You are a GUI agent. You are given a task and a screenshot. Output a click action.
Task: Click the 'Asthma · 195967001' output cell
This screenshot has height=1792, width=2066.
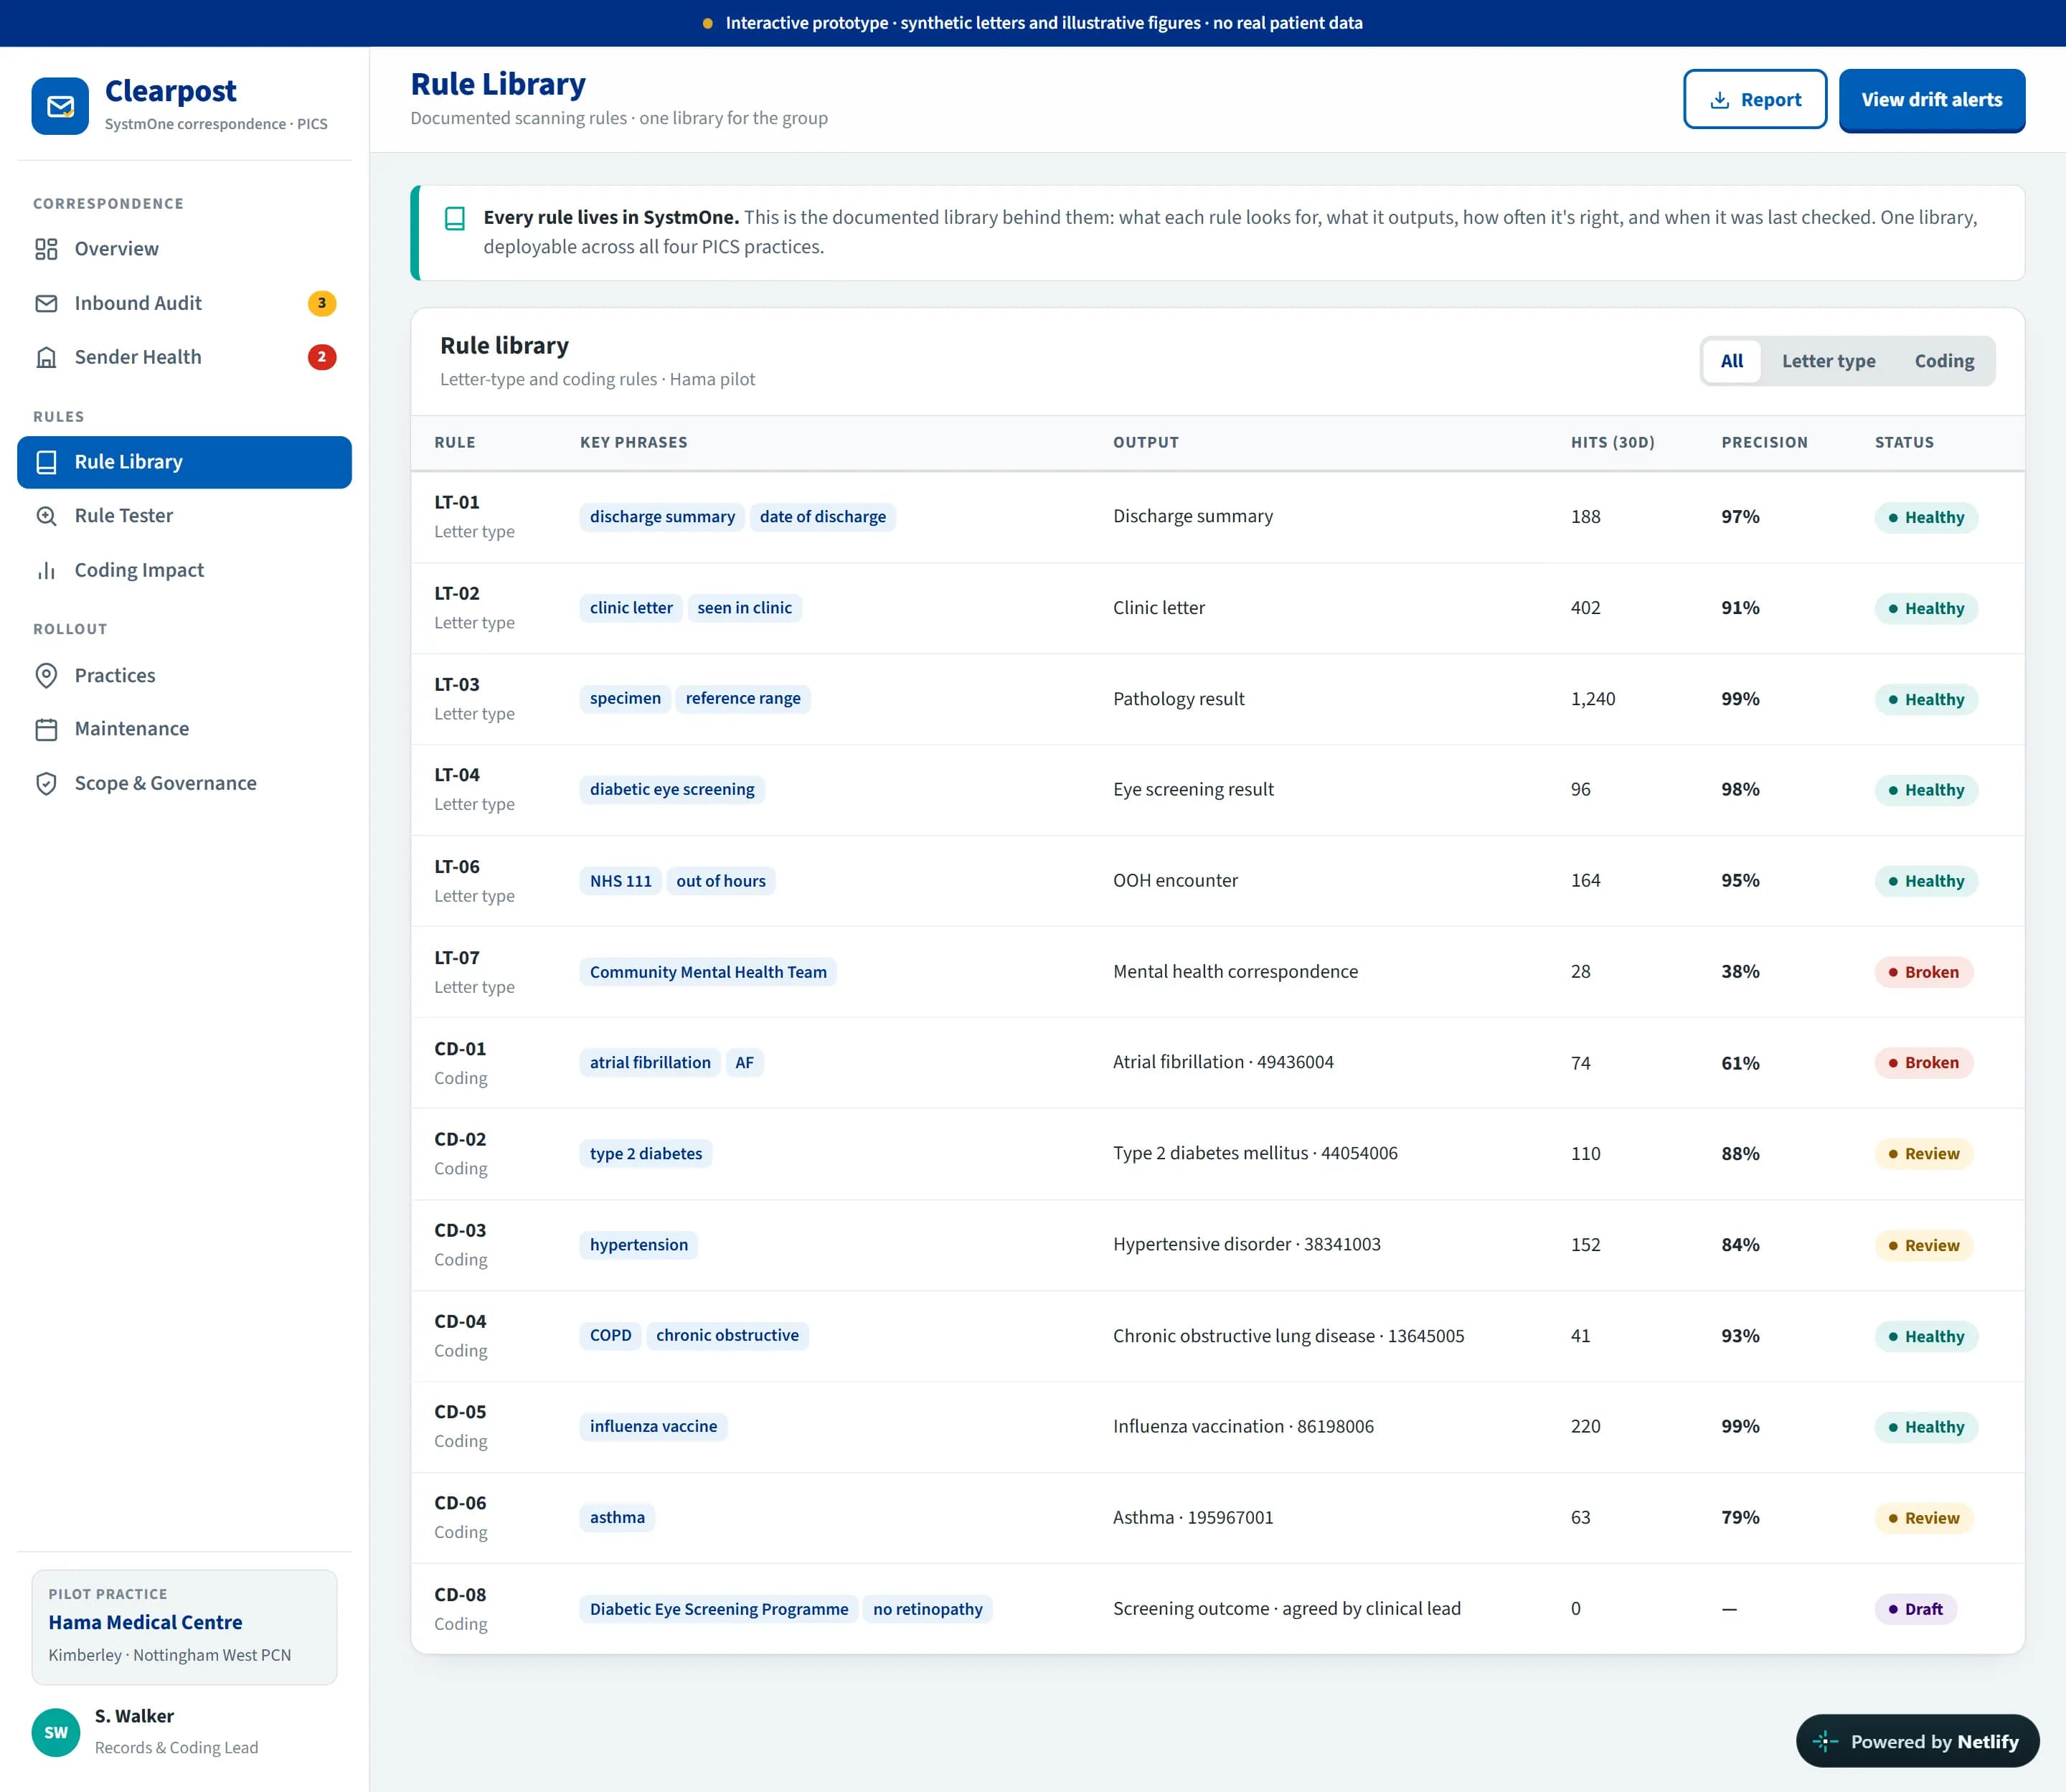click(1193, 1517)
